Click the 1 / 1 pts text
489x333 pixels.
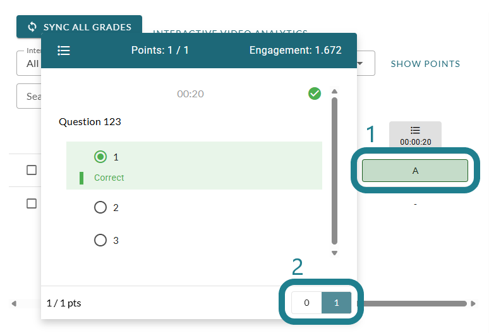[64, 303]
